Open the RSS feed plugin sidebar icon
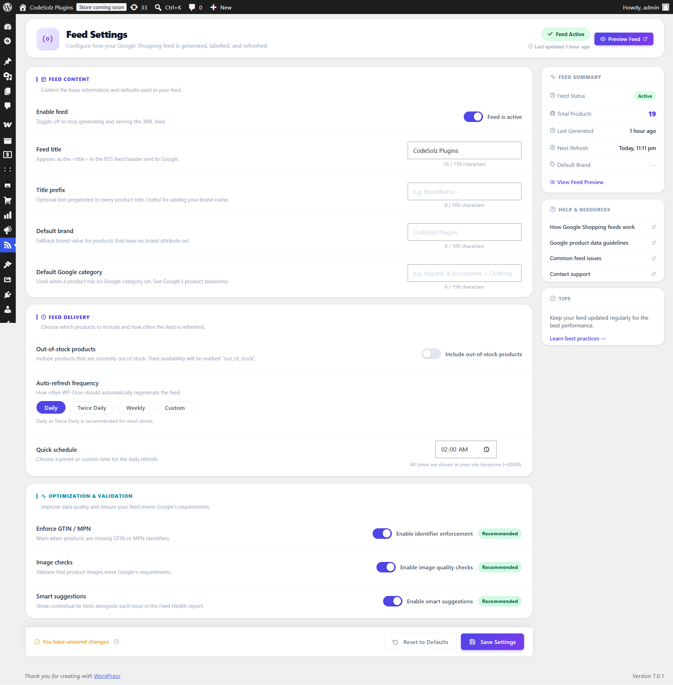 click(7, 245)
